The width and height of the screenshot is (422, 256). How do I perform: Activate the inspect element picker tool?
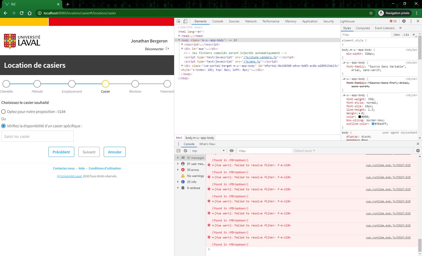[178, 21]
